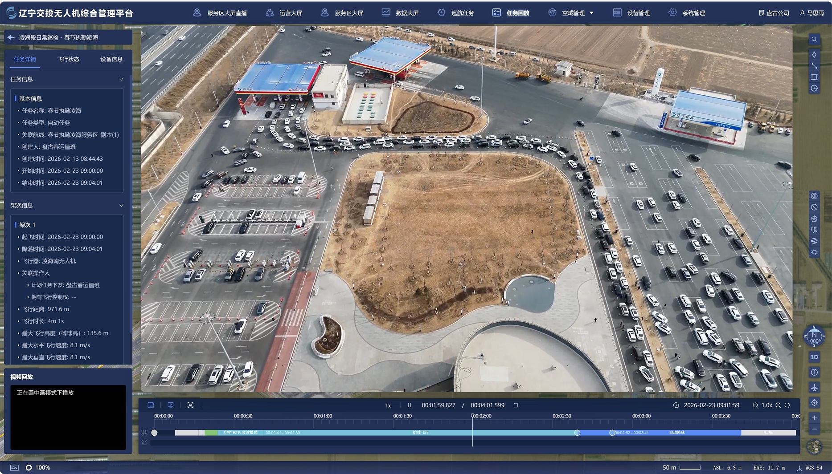
Task: Click the crosshair locate button on the map
Action: [x=814, y=403]
